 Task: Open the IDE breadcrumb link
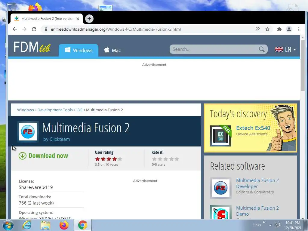point(79,110)
